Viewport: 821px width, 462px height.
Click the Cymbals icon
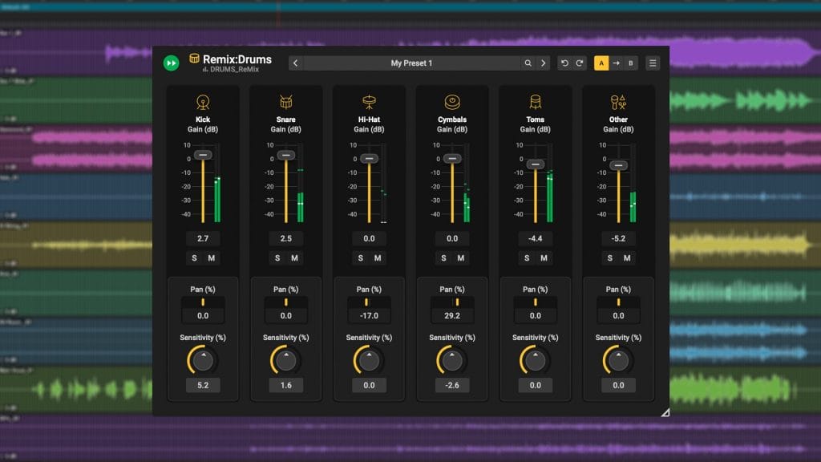coord(452,102)
